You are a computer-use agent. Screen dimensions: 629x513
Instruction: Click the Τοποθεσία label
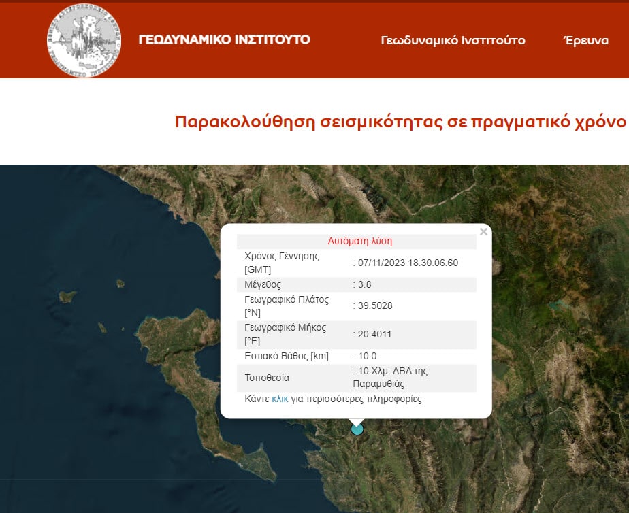pos(267,378)
